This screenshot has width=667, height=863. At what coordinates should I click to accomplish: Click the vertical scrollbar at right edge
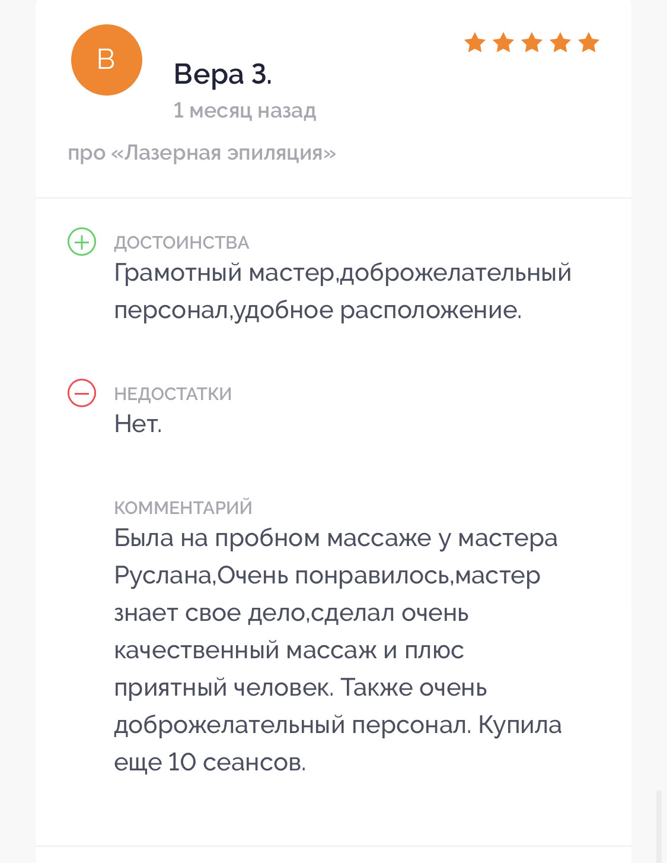point(659,826)
